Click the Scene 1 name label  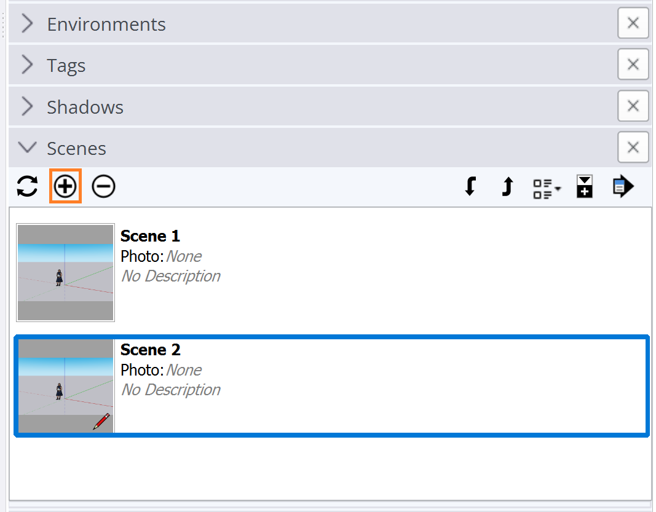pos(150,237)
